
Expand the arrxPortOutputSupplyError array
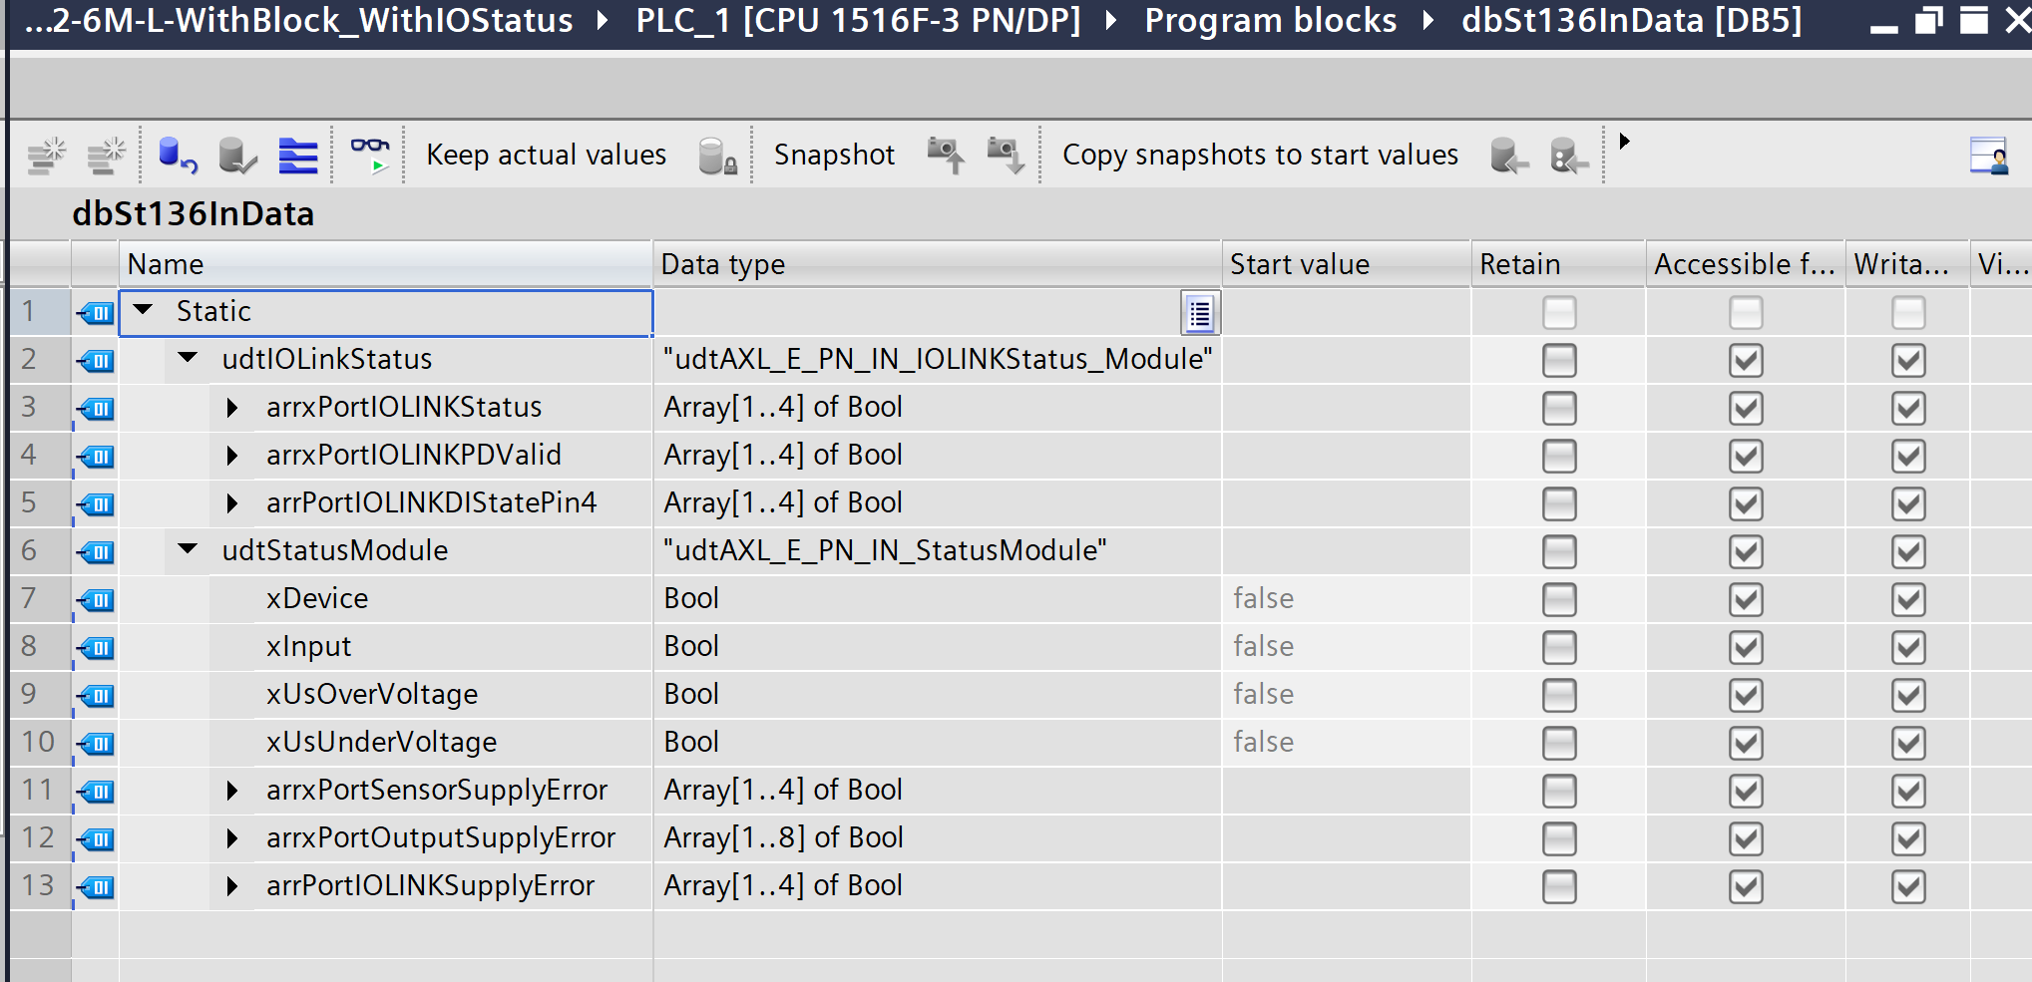231,838
